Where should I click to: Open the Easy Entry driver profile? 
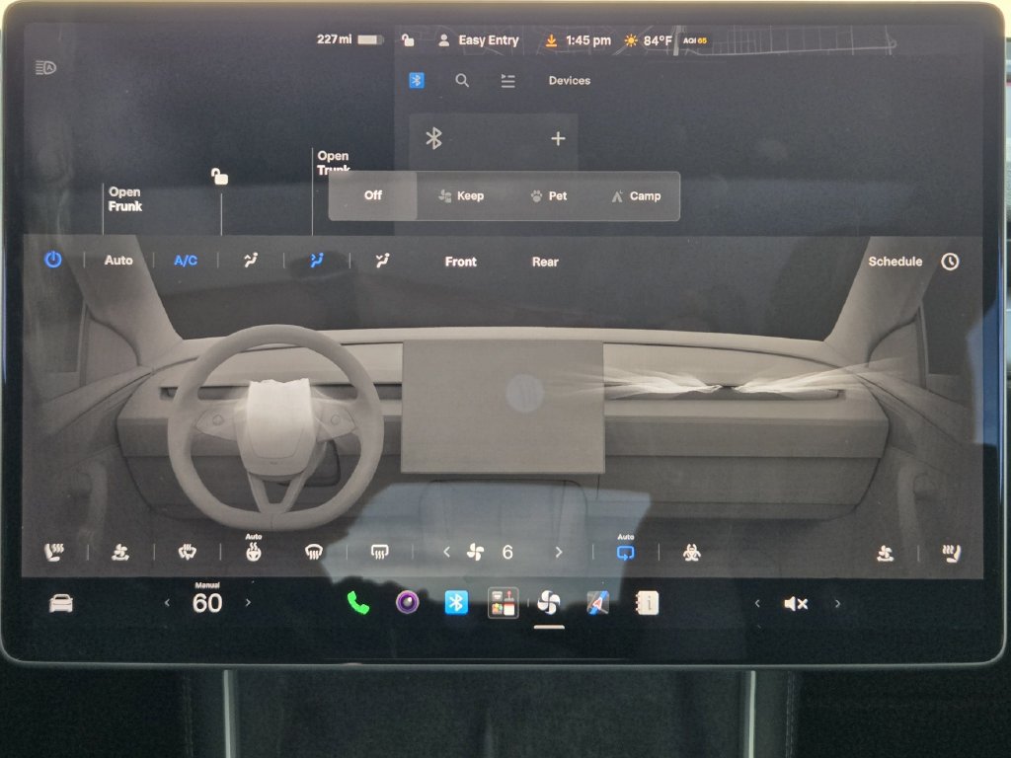point(488,40)
